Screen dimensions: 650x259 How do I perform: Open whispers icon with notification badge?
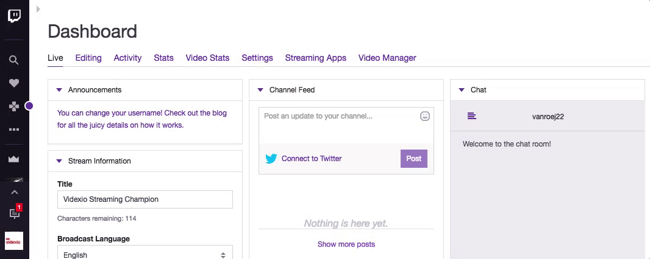pyautogui.click(x=15, y=213)
